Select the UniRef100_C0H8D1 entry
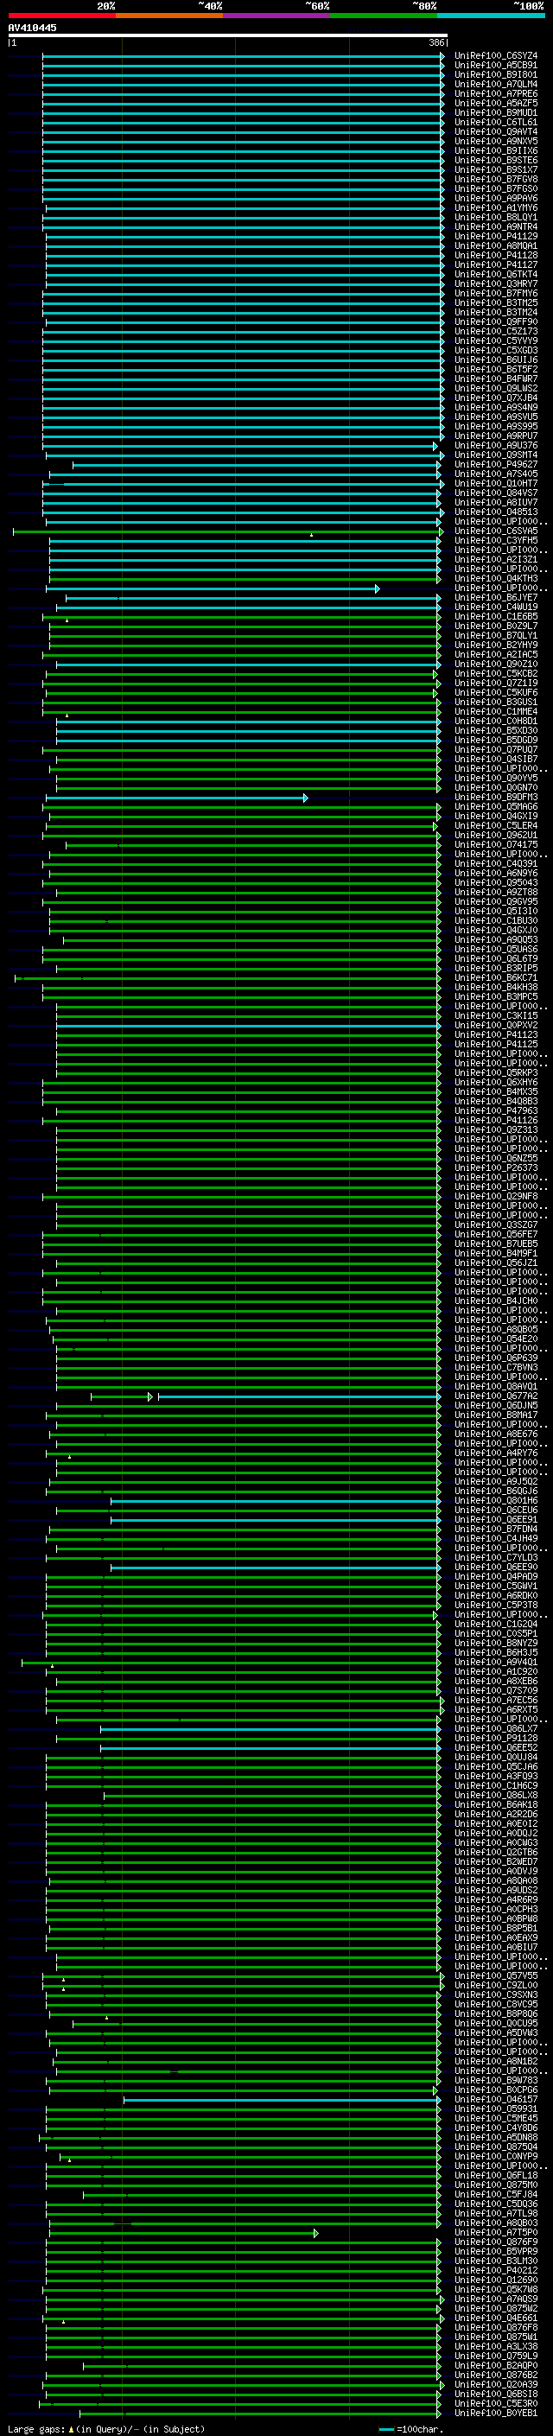 point(495,721)
